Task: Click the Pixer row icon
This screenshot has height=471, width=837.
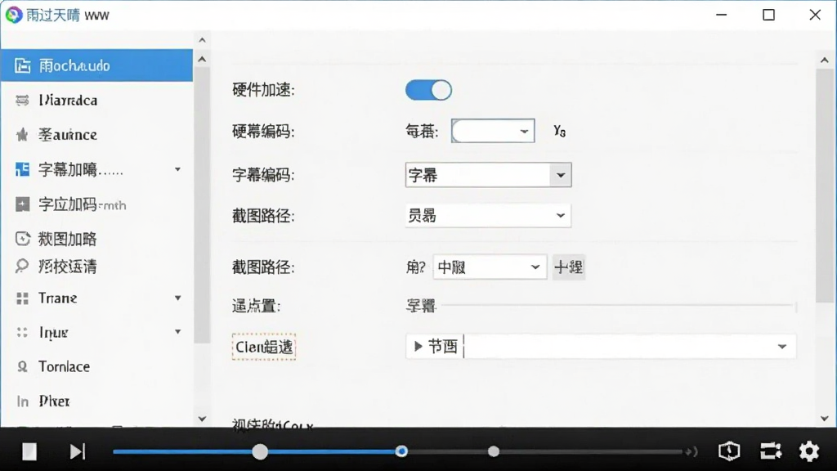Action: 22,401
